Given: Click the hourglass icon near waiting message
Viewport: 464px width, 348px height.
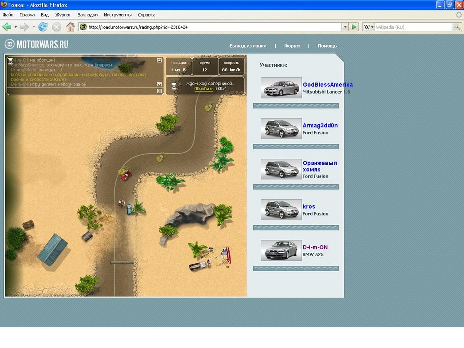Looking at the screenshot, I should pos(174,86).
